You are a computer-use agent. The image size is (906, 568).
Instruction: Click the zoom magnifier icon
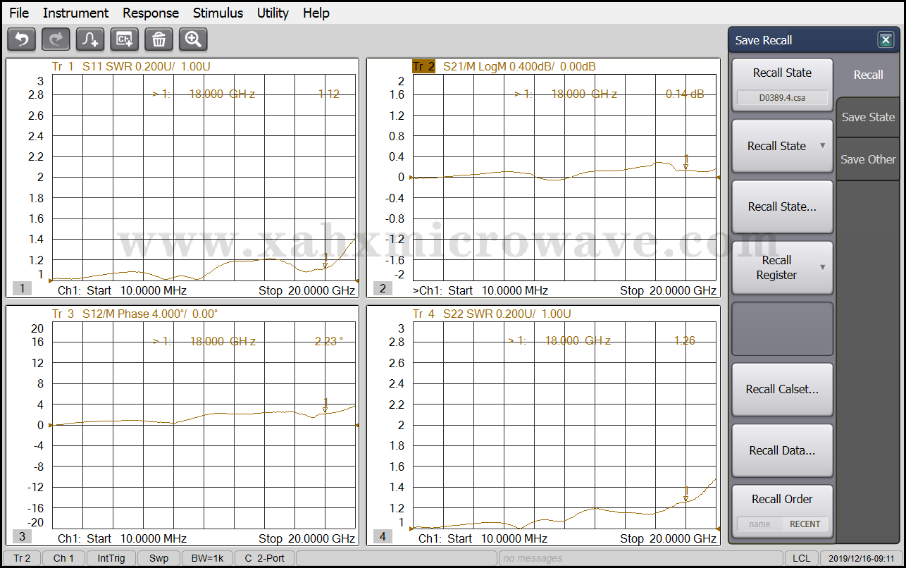point(193,39)
